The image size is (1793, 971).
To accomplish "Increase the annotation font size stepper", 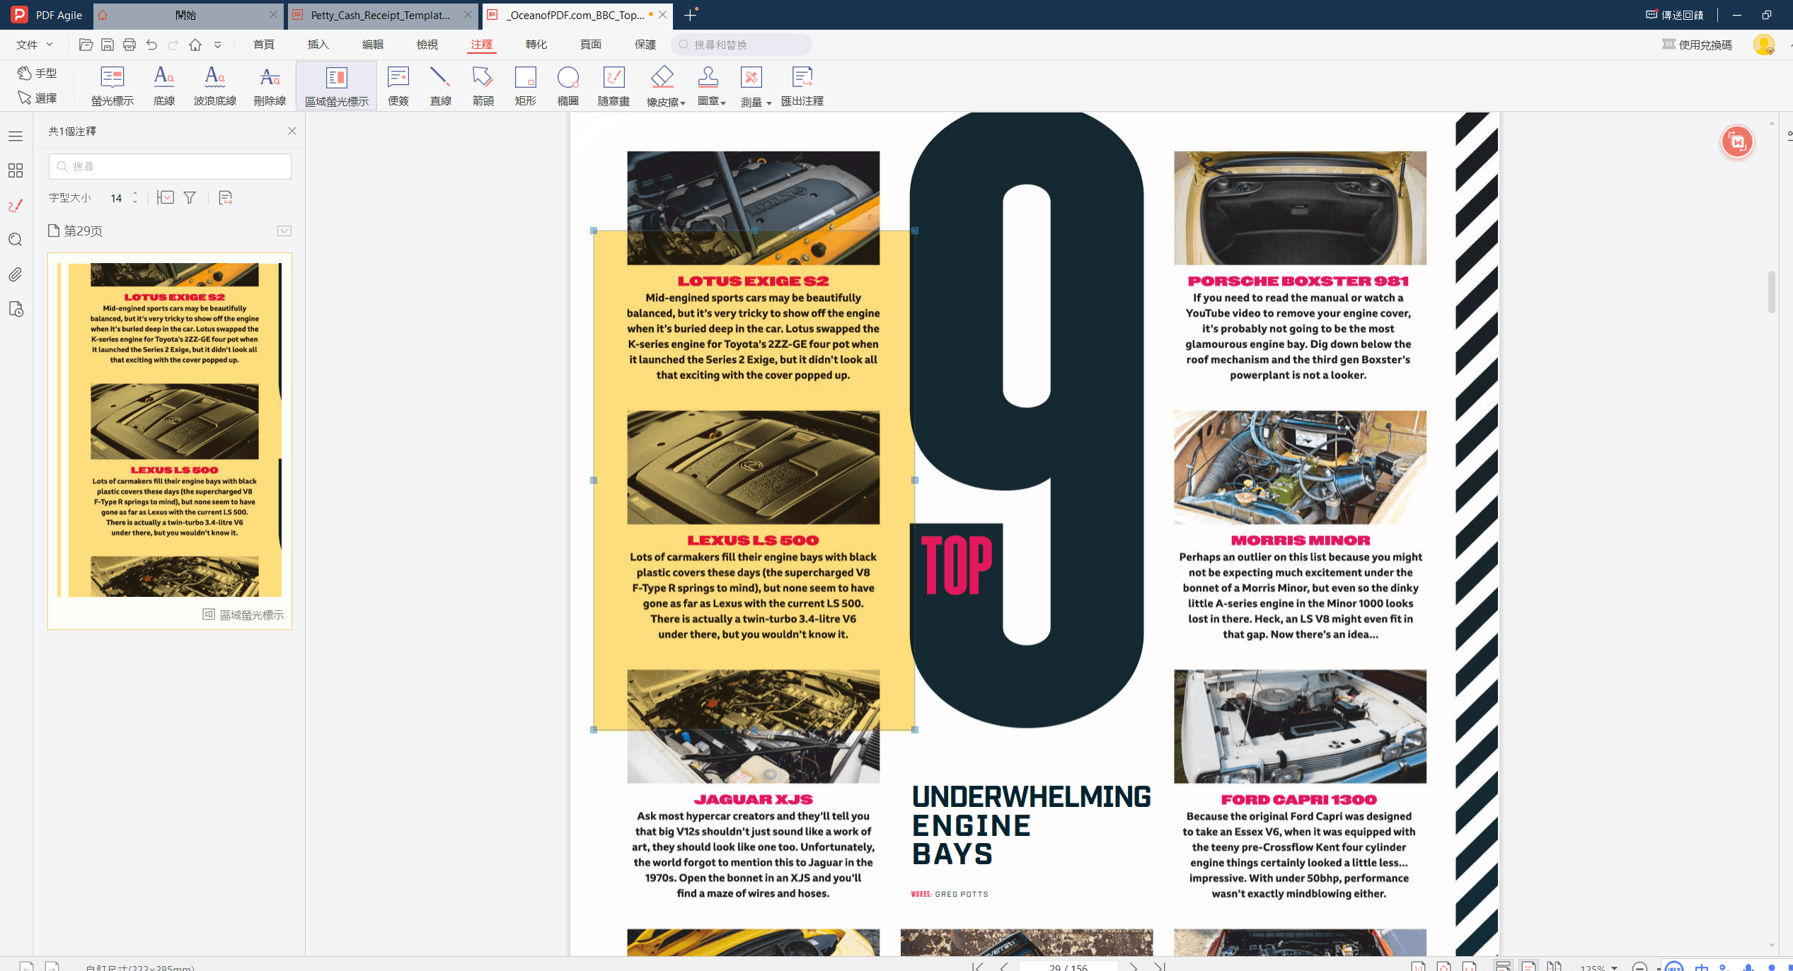I will click(135, 193).
